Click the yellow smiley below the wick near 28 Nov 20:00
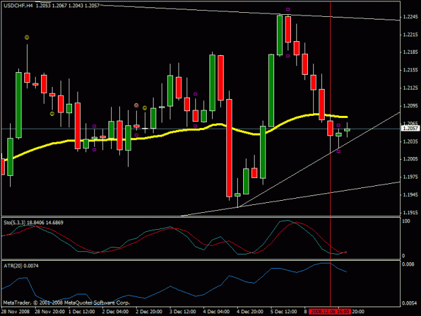The image size is (421, 316). coord(52,114)
